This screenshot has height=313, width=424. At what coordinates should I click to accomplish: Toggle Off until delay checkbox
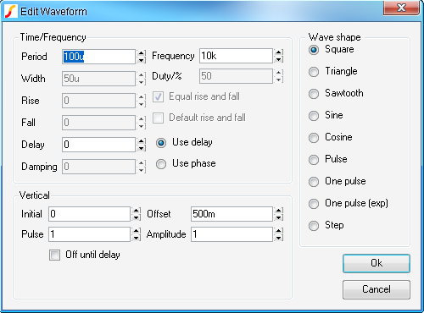tap(54, 255)
